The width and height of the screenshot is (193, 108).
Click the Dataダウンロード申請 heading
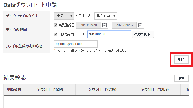click(x=30, y=5)
